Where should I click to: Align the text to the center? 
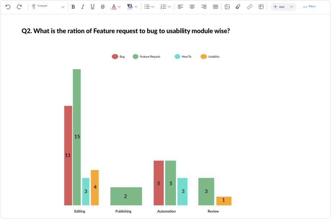(x=192, y=6)
